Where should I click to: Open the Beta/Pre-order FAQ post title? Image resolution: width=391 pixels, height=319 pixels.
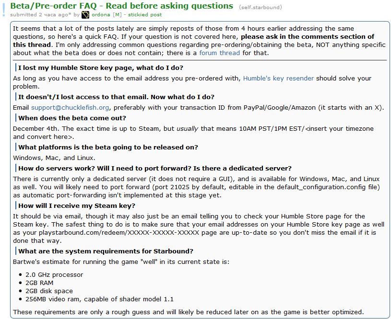coord(121,6)
